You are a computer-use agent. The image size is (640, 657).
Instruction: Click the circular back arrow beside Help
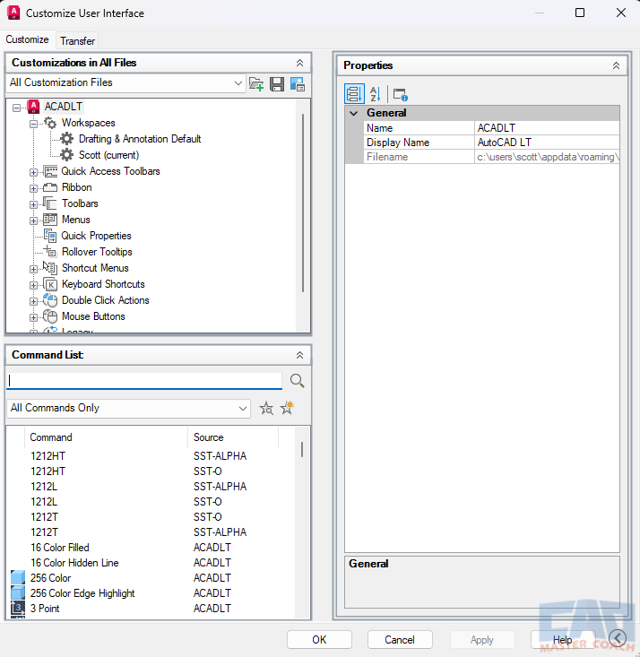618,638
